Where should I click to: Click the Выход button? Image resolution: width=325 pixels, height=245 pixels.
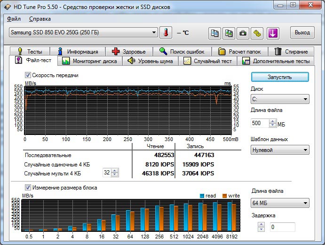click(302, 32)
